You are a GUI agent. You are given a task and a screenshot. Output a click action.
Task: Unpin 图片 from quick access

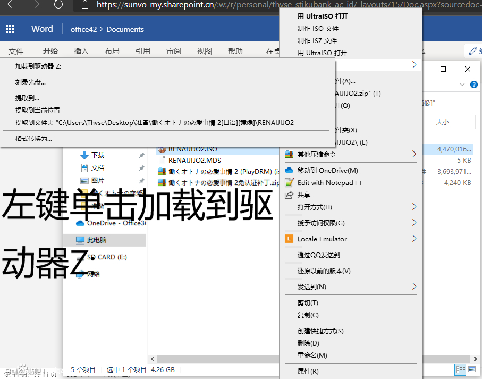[x=142, y=181]
